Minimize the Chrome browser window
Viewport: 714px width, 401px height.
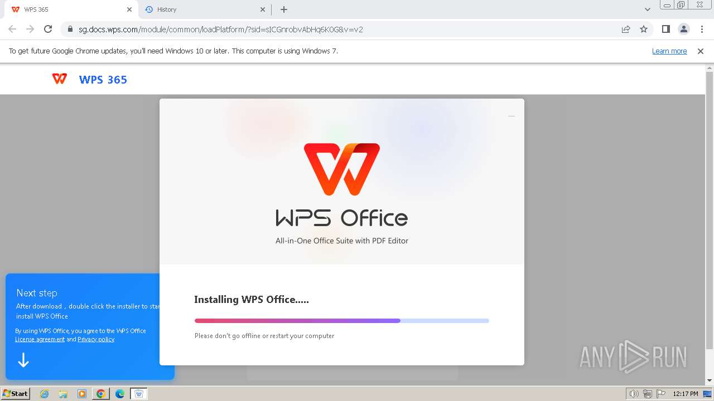pos(667,5)
